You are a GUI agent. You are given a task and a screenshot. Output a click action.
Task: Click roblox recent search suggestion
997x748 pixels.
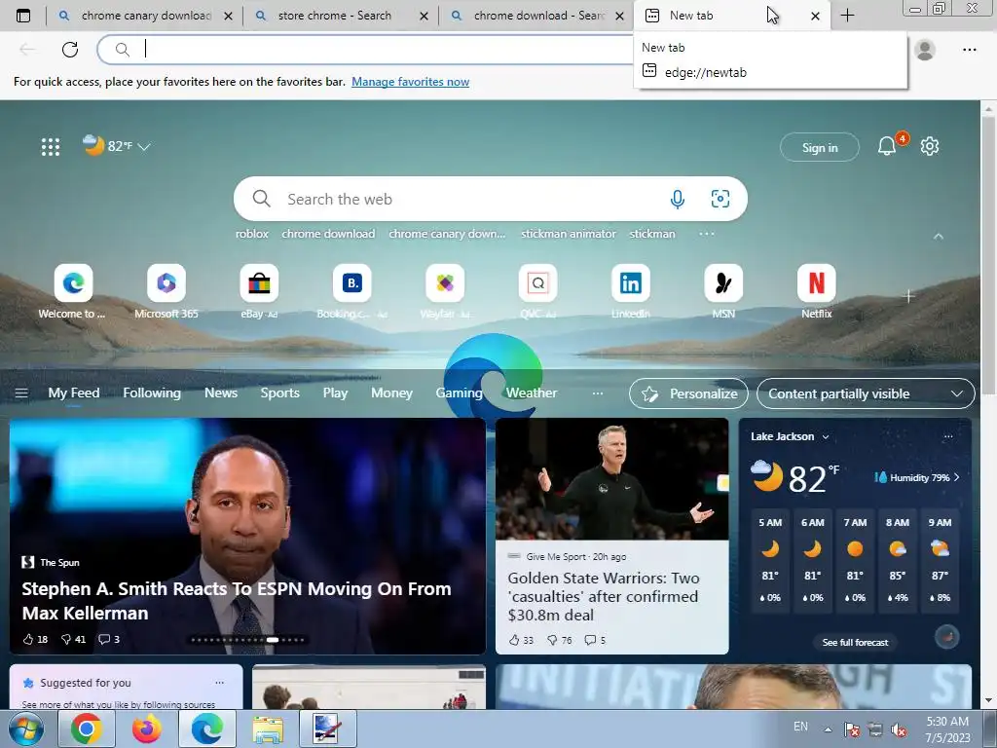point(252,234)
